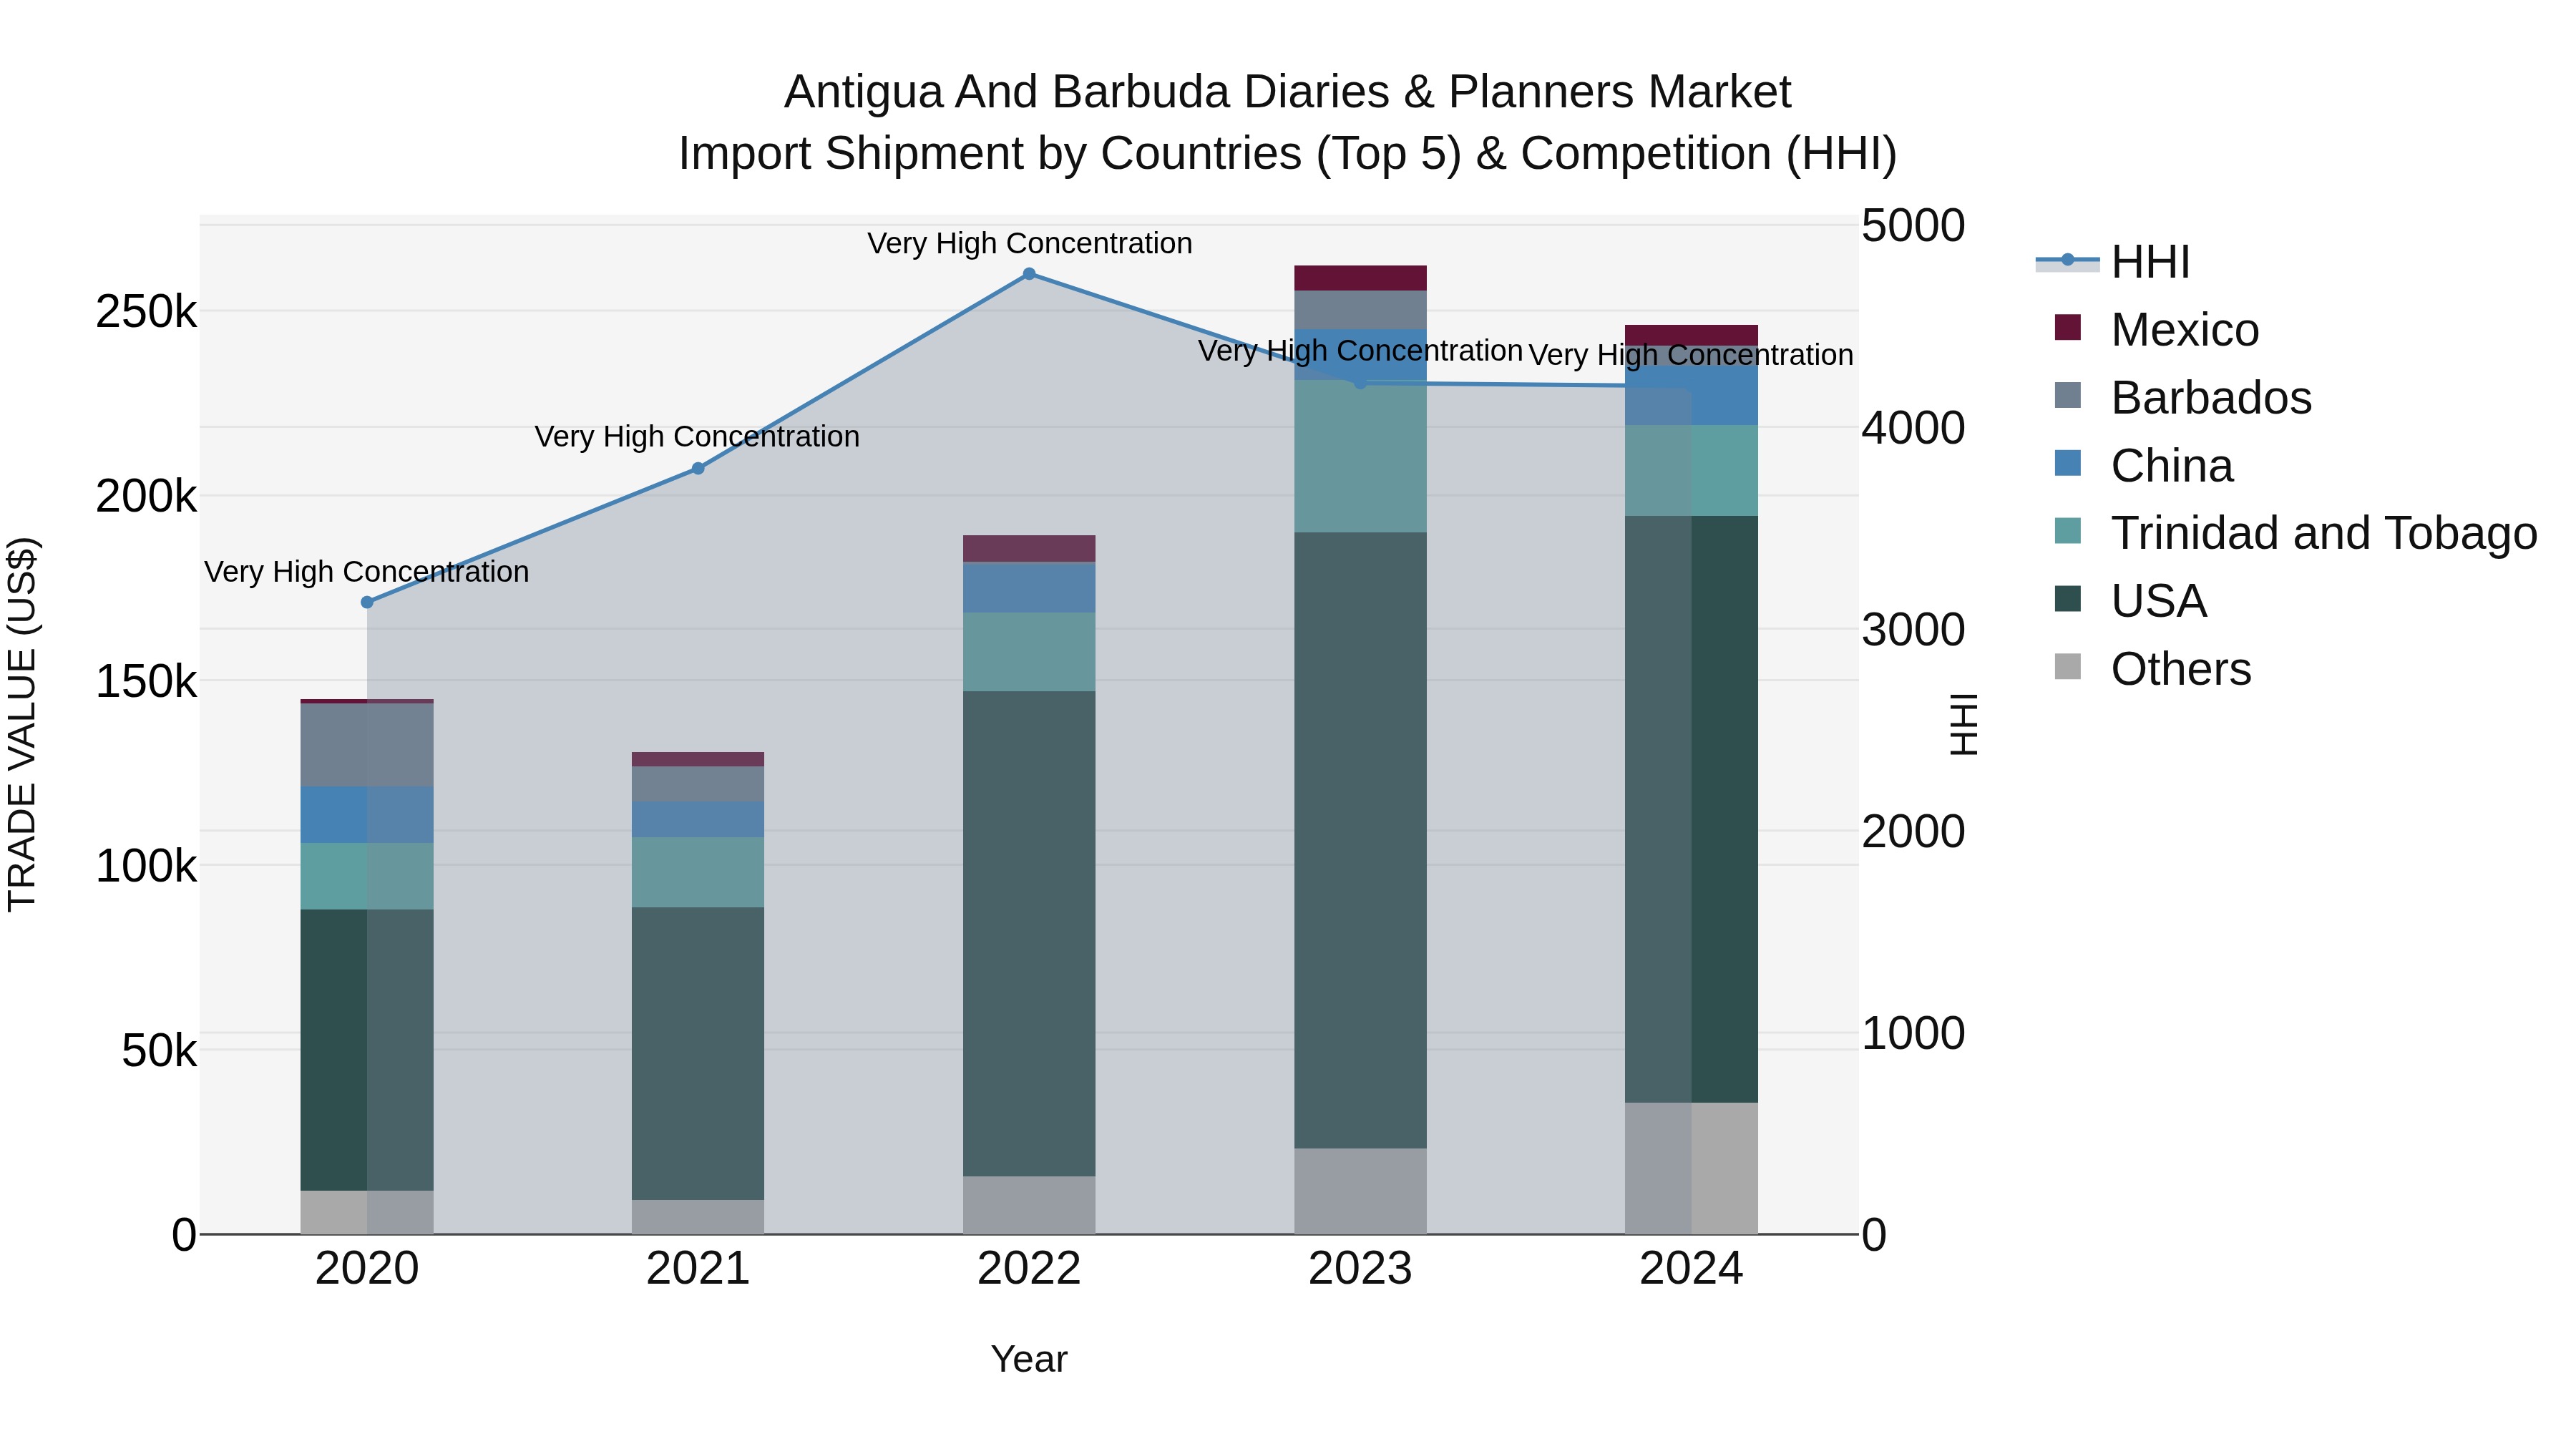This screenshot has height=1449, width=2576.
Task: Select the 2022 HHI peak data point
Action: 1029,274
